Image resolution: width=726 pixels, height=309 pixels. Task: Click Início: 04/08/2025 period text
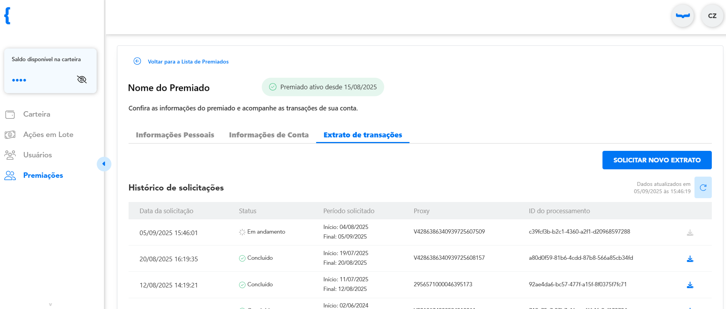tap(346, 227)
